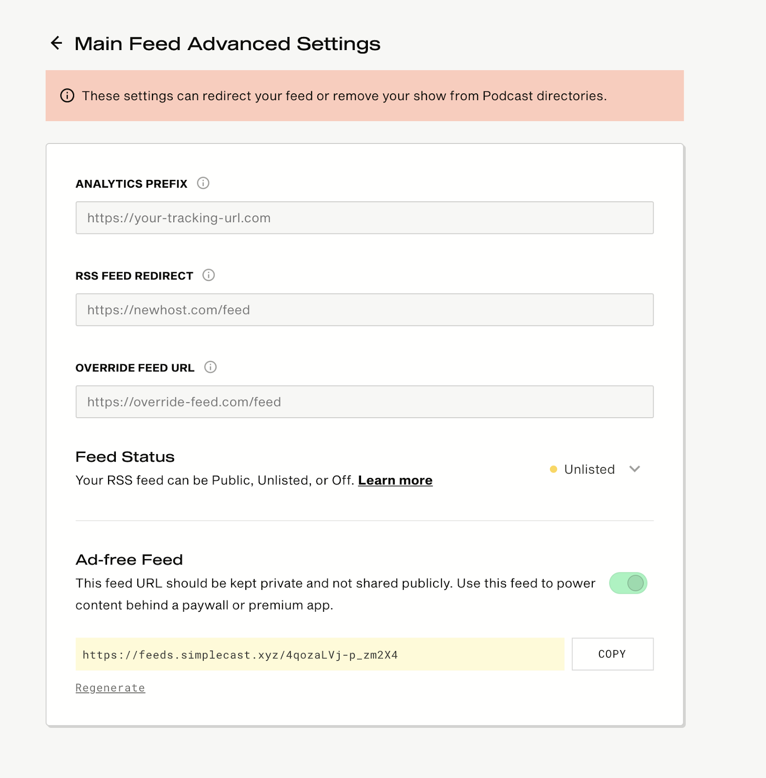Go back using the left arrow
766x778 pixels.
click(x=56, y=43)
